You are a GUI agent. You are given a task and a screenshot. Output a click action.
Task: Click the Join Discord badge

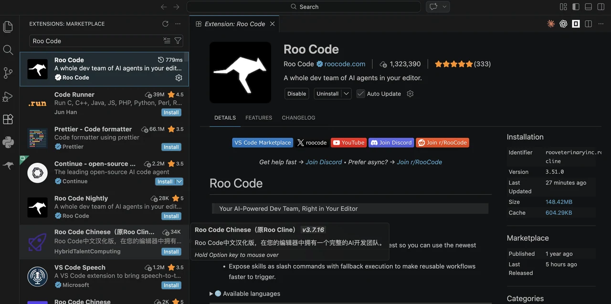391,143
